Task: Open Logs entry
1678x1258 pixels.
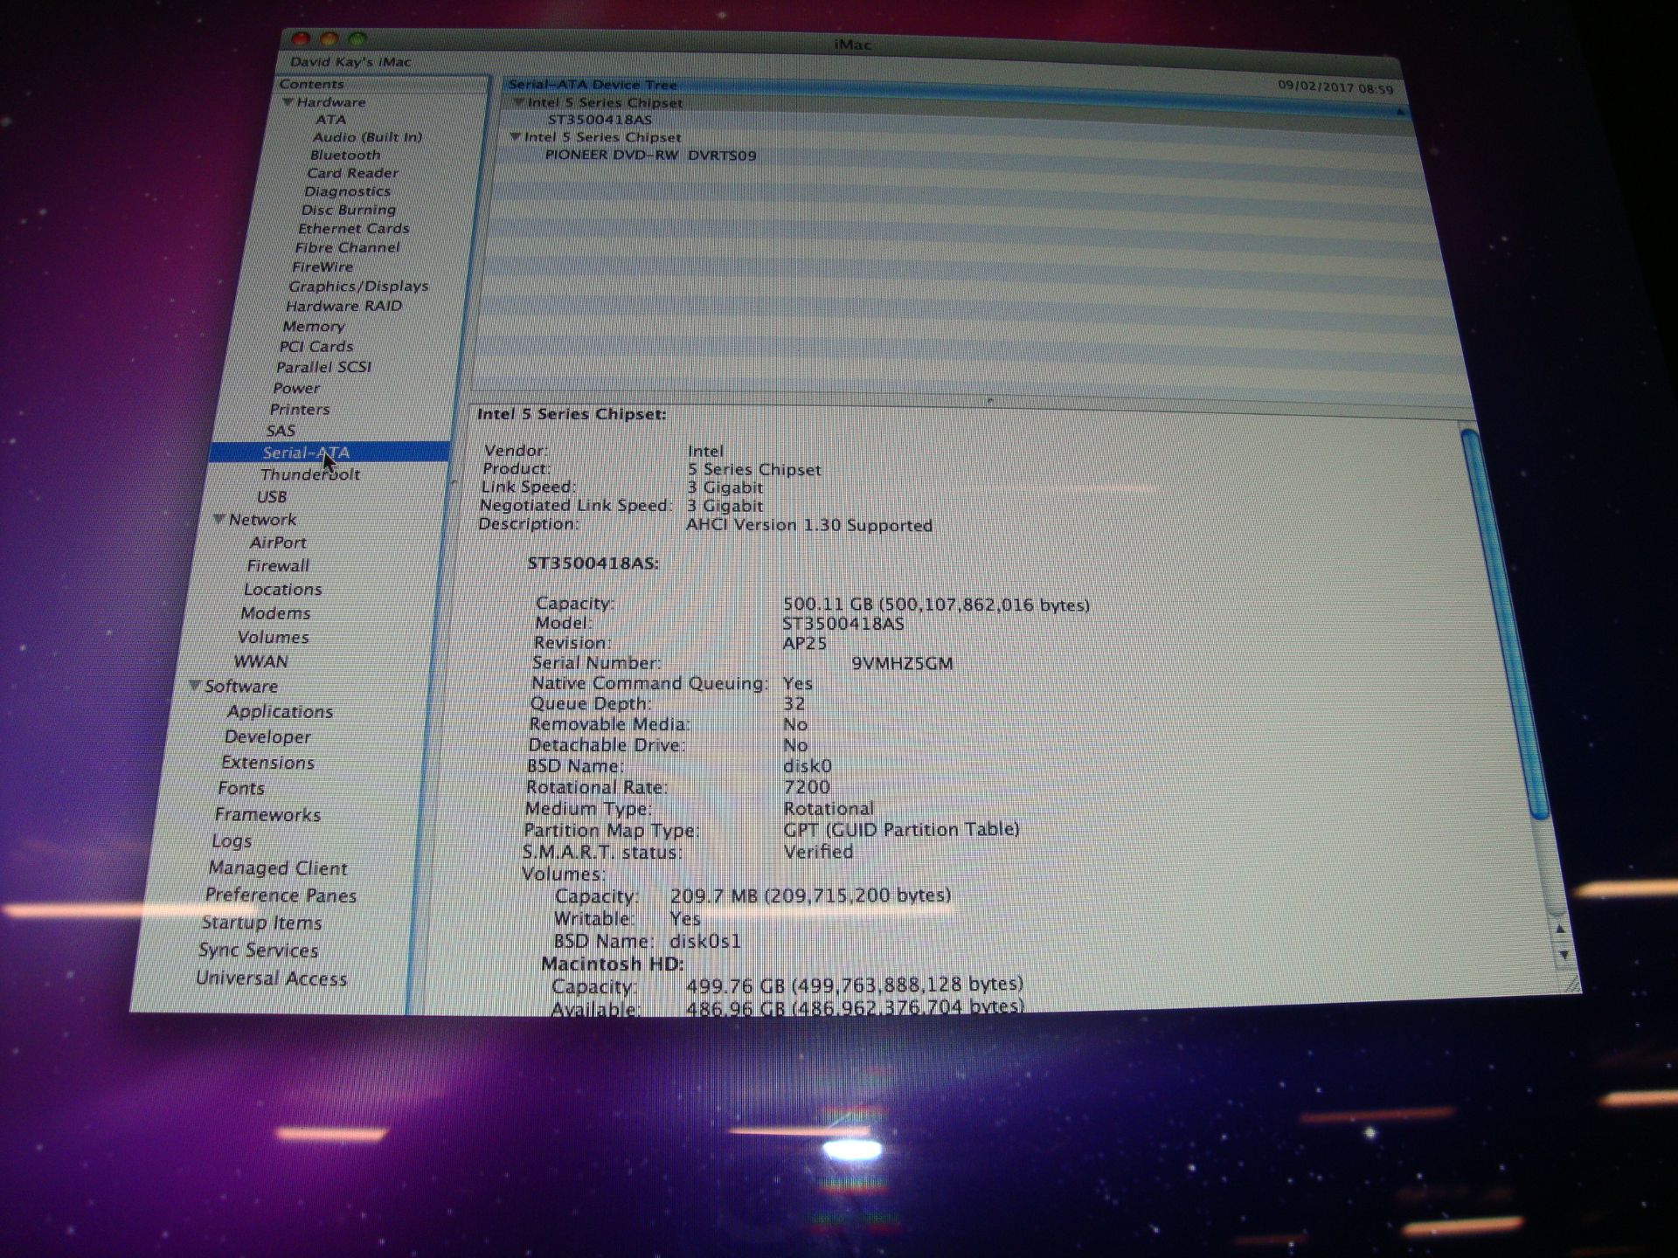Action: 232,840
